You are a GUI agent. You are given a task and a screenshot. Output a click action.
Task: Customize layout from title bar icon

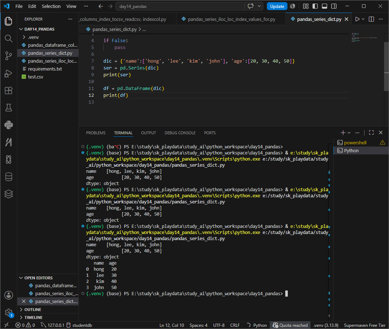click(x=306, y=6)
